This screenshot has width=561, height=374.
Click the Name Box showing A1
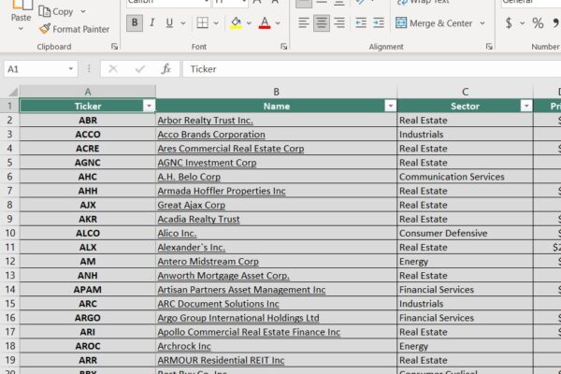tap(35, 68)
